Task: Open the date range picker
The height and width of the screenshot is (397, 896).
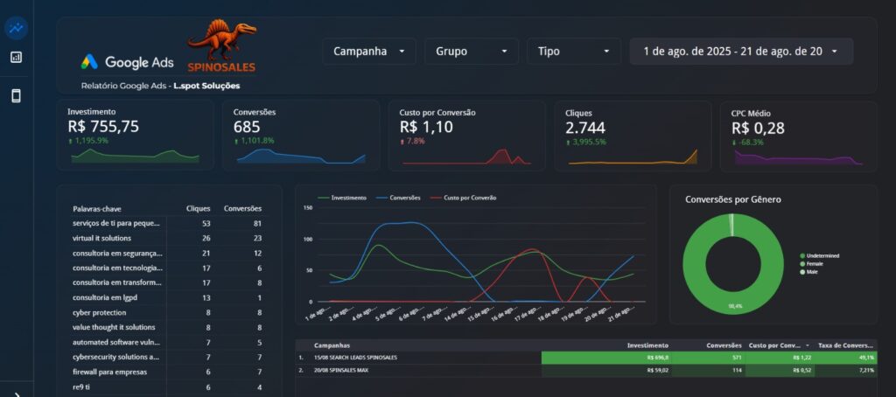Action: pos(740,52)
